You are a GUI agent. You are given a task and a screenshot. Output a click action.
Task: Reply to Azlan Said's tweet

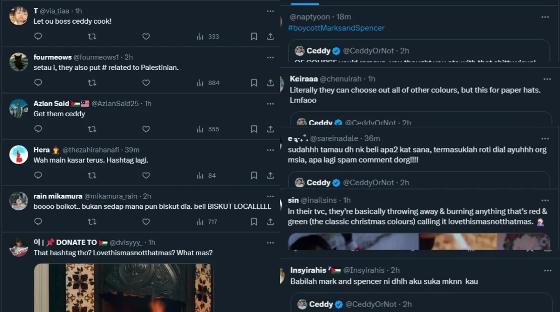tap(38, 129)
